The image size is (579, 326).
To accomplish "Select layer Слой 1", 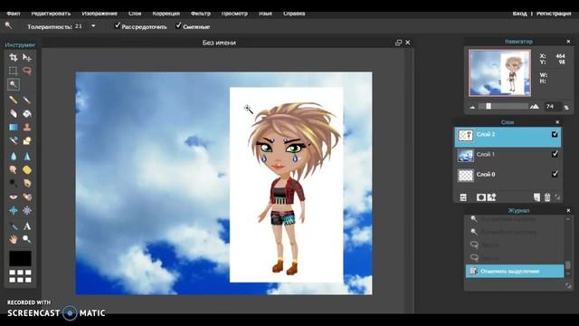I will [x=508, y=155].
